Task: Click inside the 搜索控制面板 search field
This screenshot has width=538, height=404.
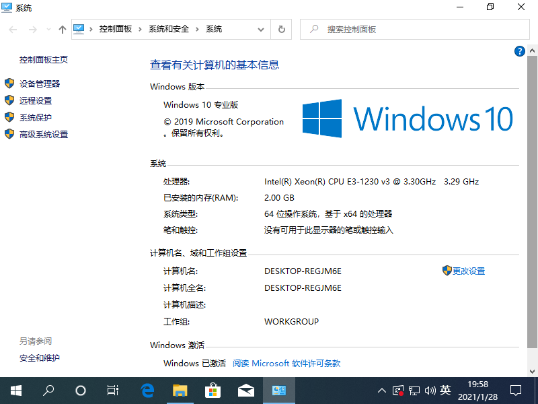Action: 417,29
